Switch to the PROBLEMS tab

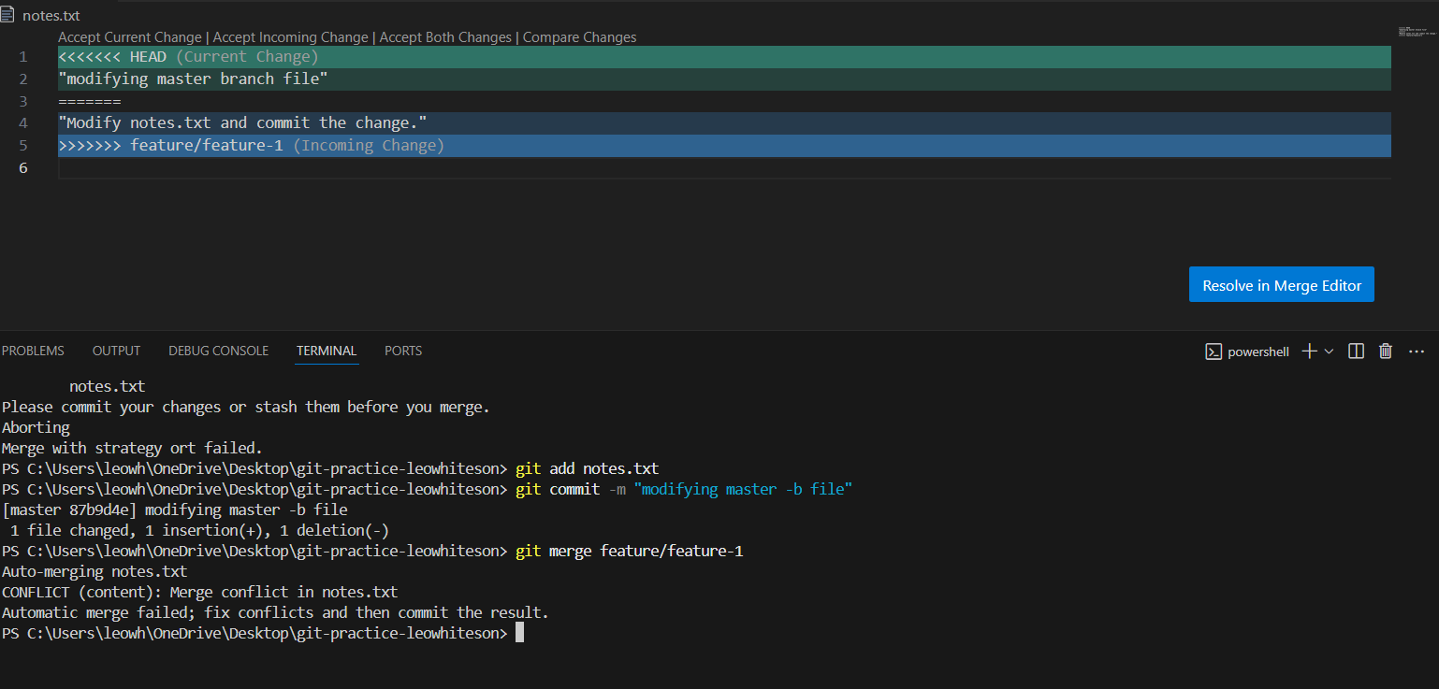tap(33, 351)
